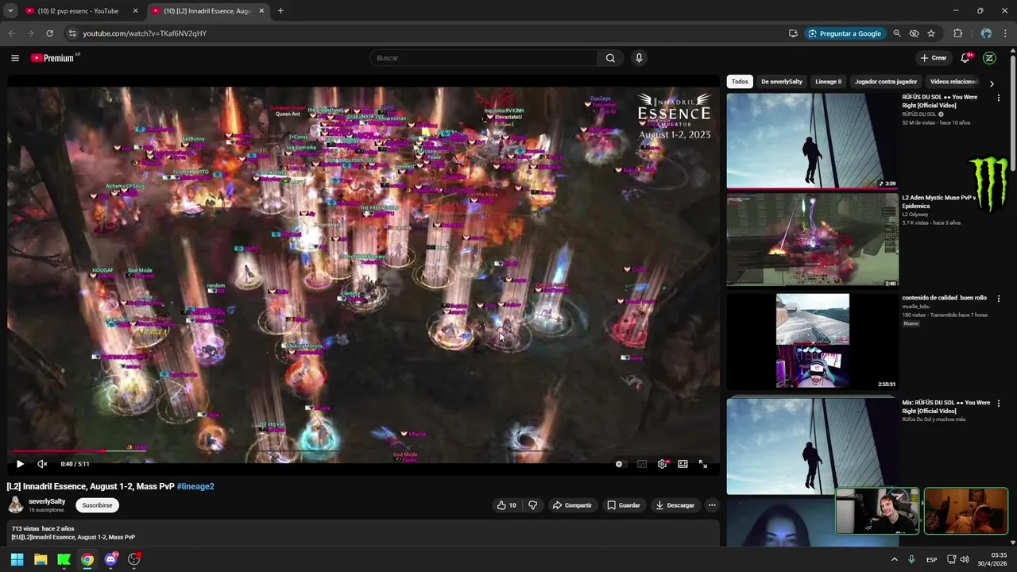
Task: Save video with Guardar button
Action: tap(624, 505)
